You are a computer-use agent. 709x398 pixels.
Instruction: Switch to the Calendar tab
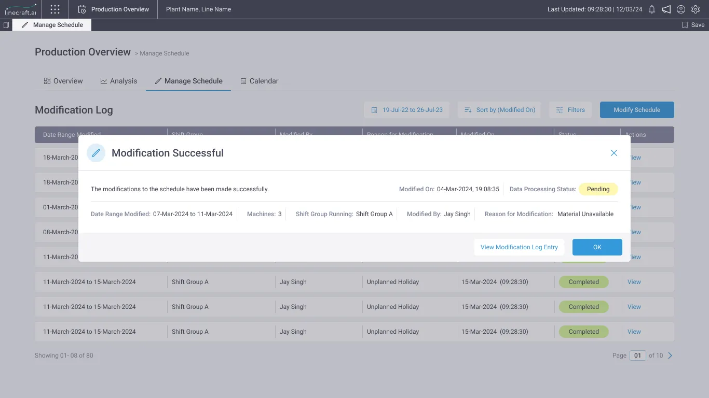pos(259,81)
